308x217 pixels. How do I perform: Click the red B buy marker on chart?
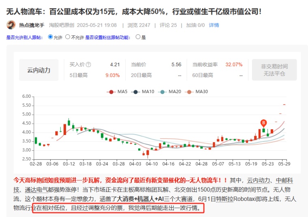(263, 123)
